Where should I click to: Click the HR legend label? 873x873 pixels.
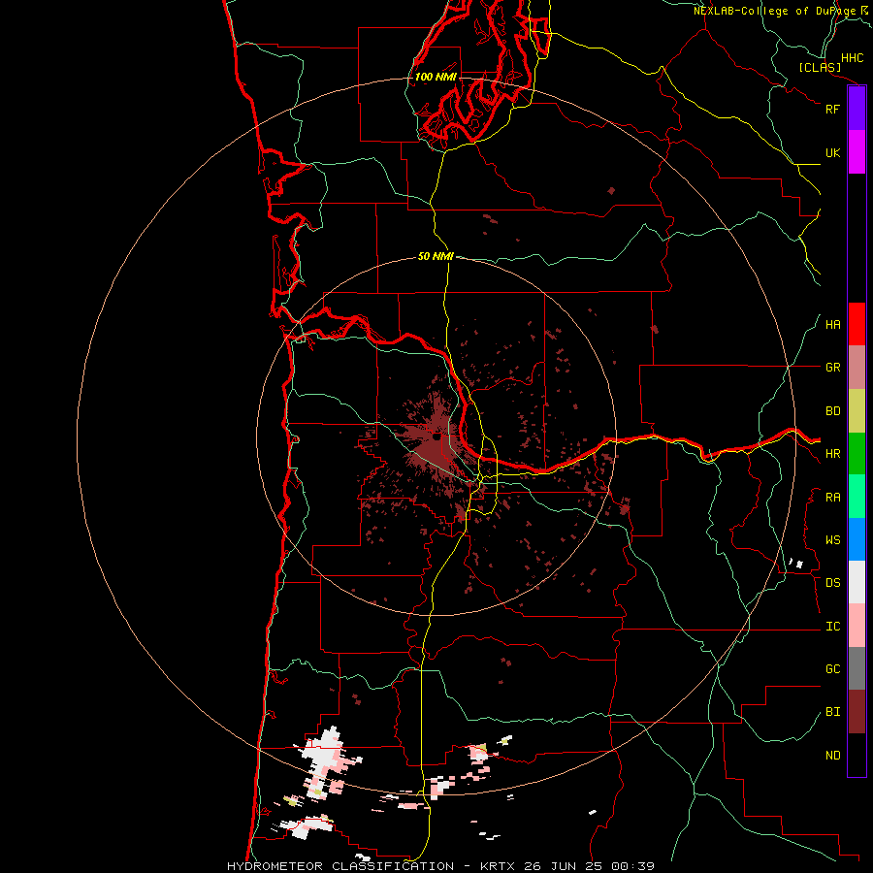pyautogui.click(x=832, y=454)
